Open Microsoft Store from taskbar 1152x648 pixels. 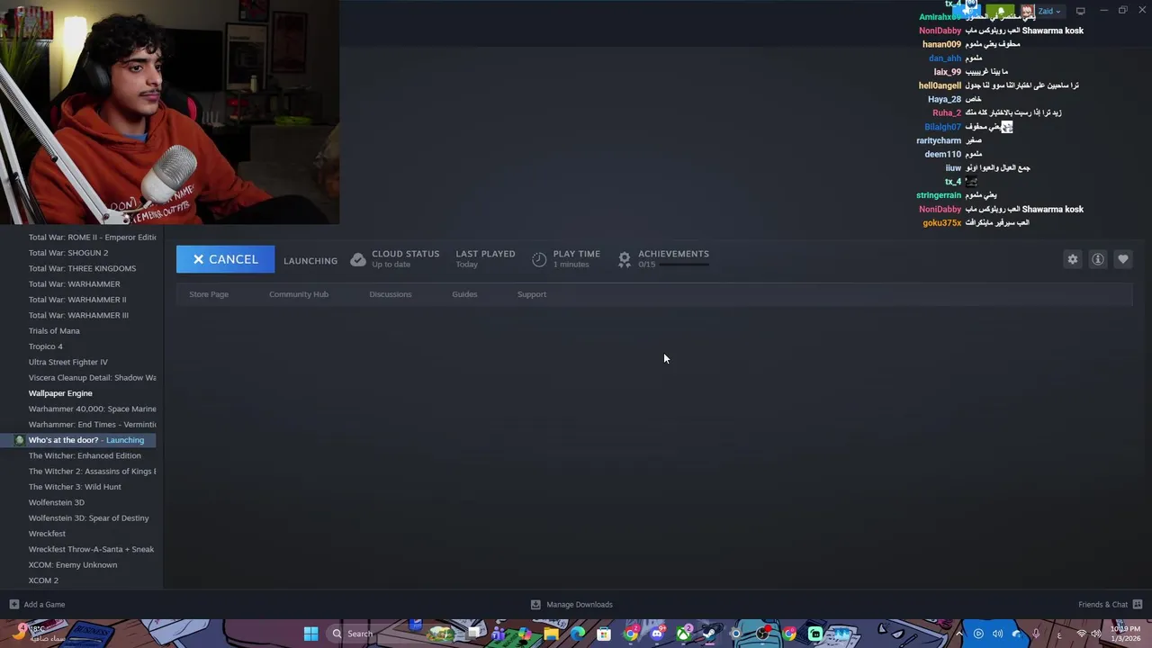point(604,634)
